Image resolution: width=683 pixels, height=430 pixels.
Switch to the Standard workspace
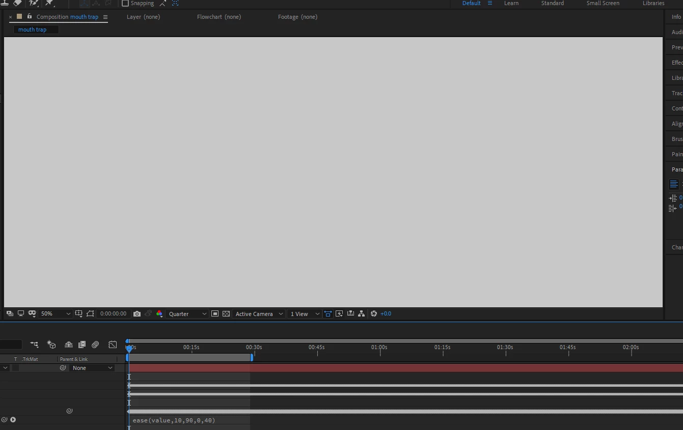[x=553, y=3]
